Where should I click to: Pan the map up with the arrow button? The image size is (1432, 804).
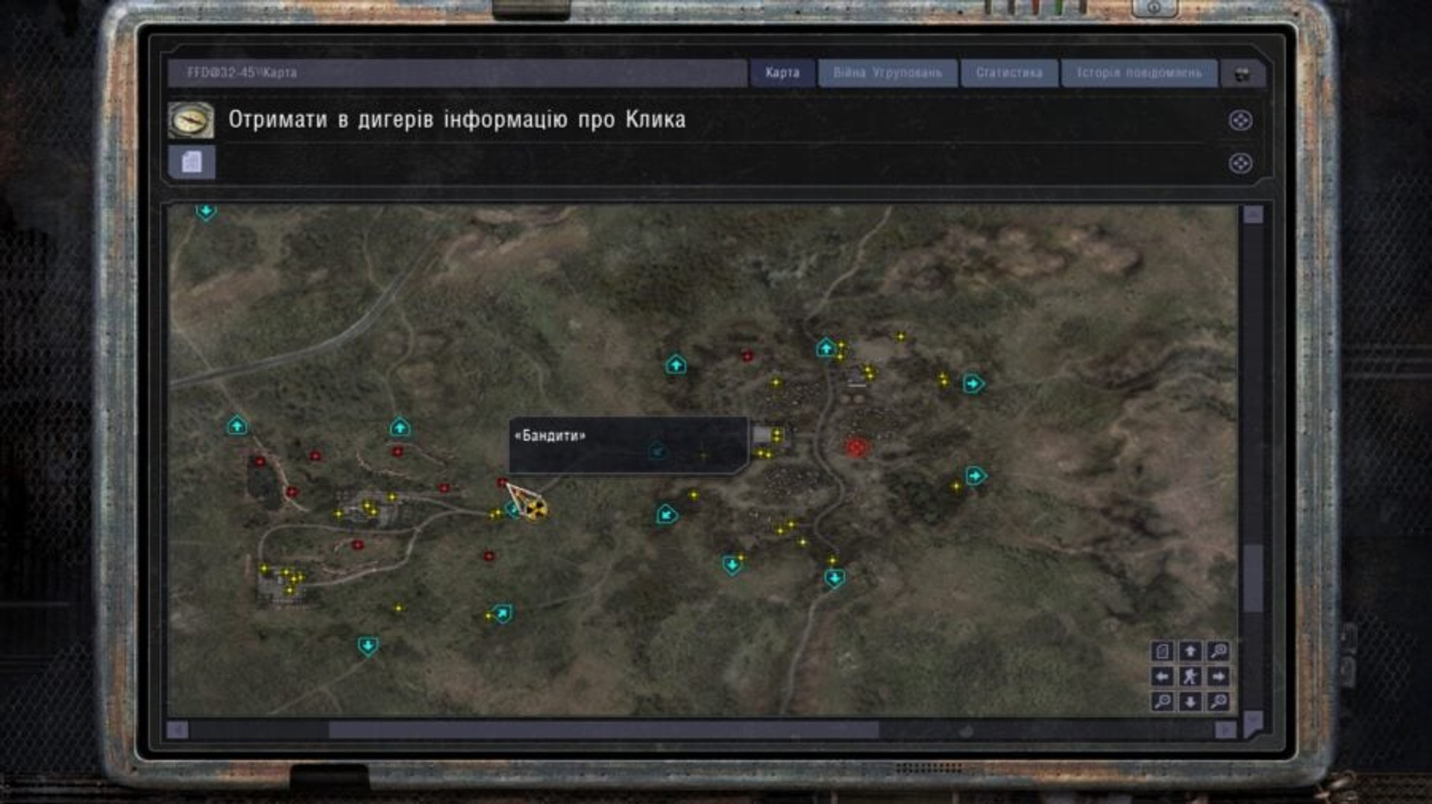(x=1190, y=651)
